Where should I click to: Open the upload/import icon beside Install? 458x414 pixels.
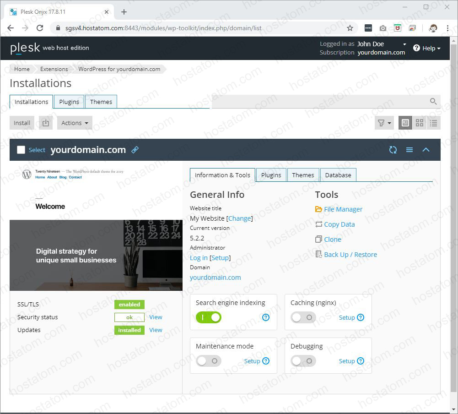point(45,123)
